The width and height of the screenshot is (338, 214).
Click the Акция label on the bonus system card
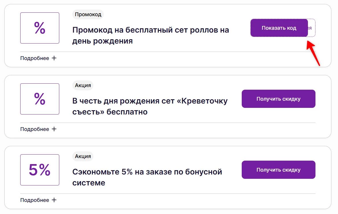82,156
